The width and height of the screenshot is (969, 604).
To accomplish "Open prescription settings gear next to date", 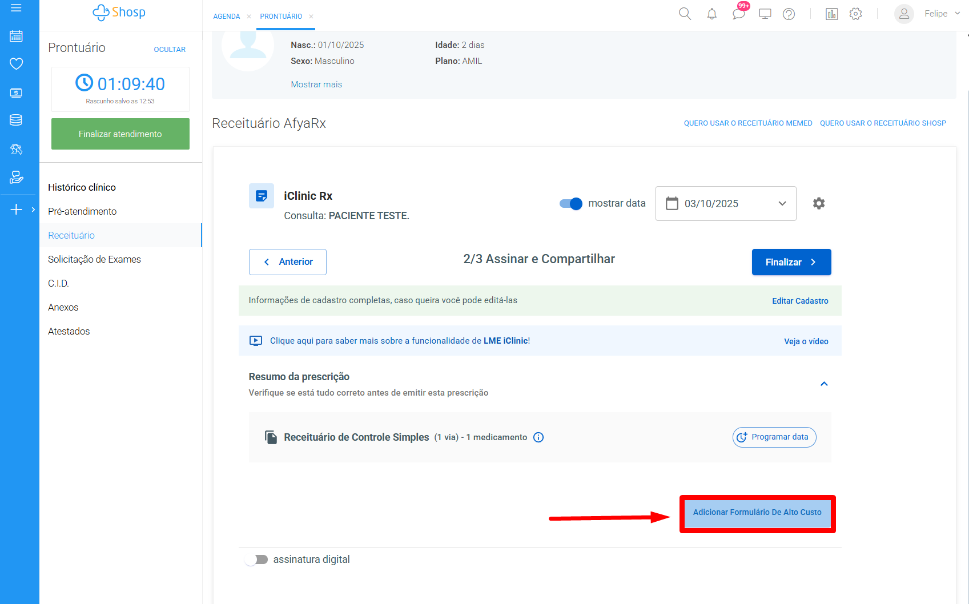I will point(818,203).
